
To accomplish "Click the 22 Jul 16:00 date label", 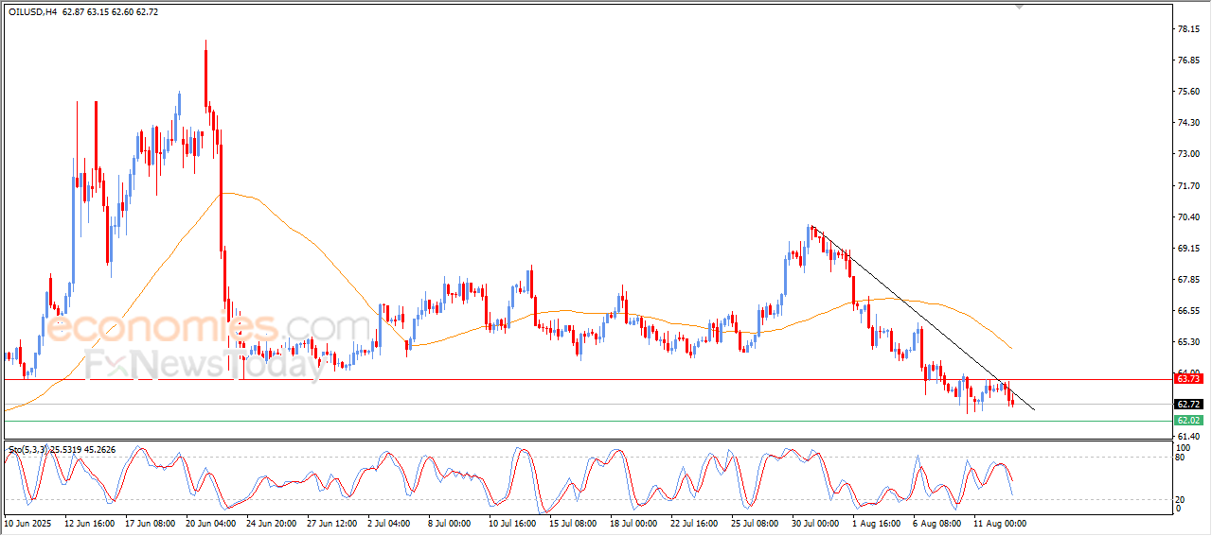I will point(695,522).
